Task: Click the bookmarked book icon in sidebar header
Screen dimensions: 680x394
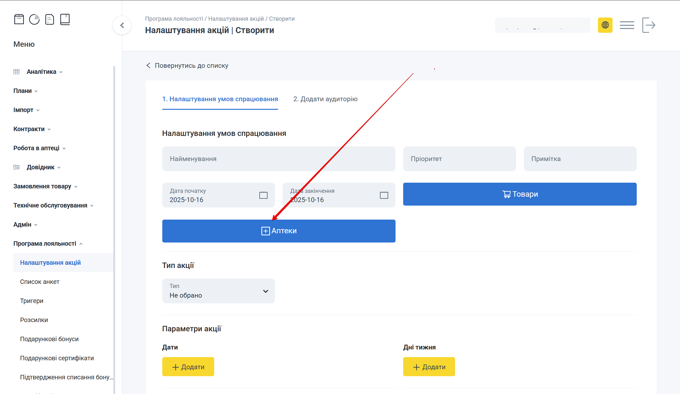Action: 65,19
